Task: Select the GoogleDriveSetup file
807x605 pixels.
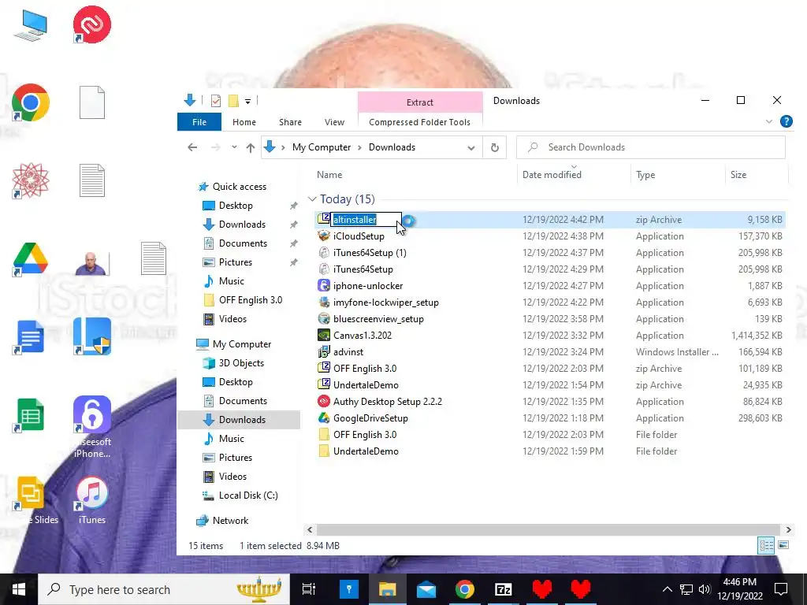Action: click(x=370, y=418)
